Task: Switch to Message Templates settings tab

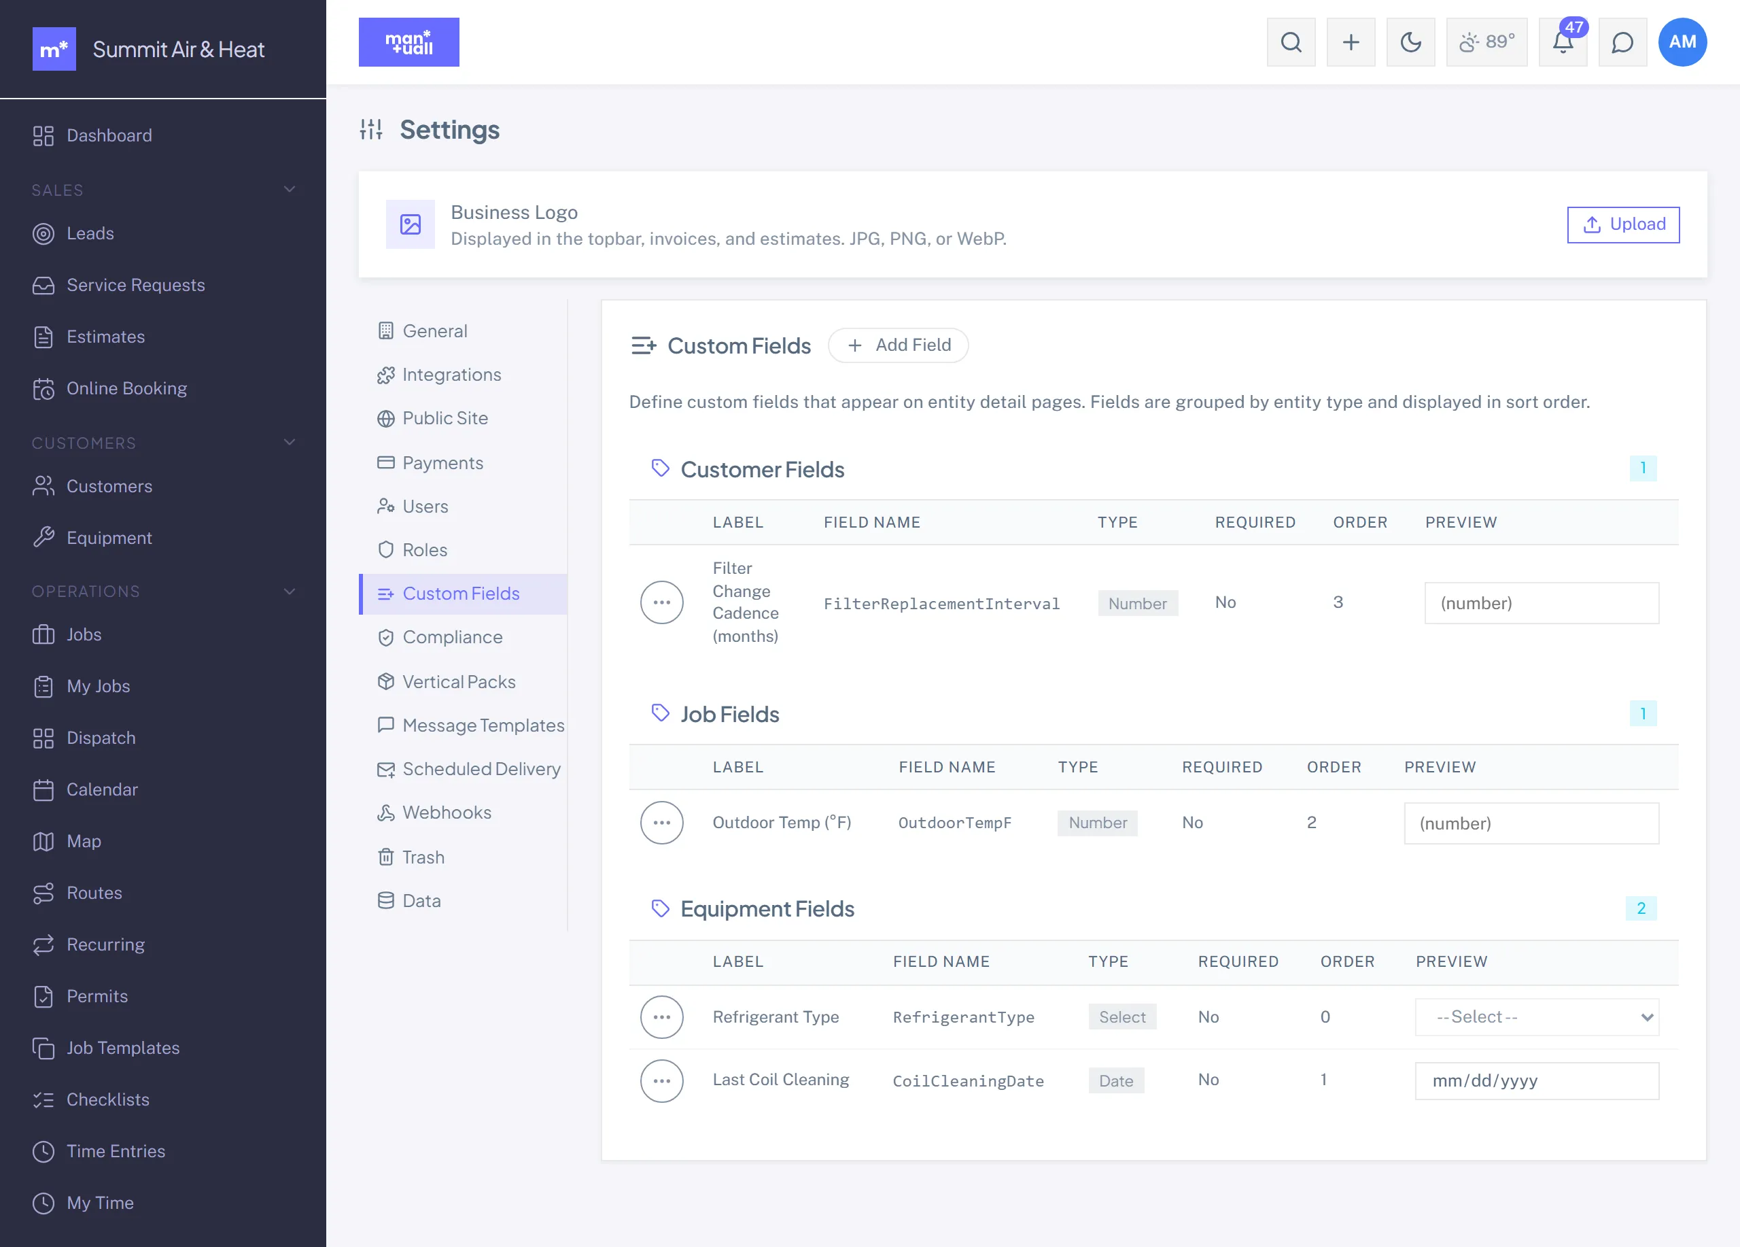Action: pos(464,726)
